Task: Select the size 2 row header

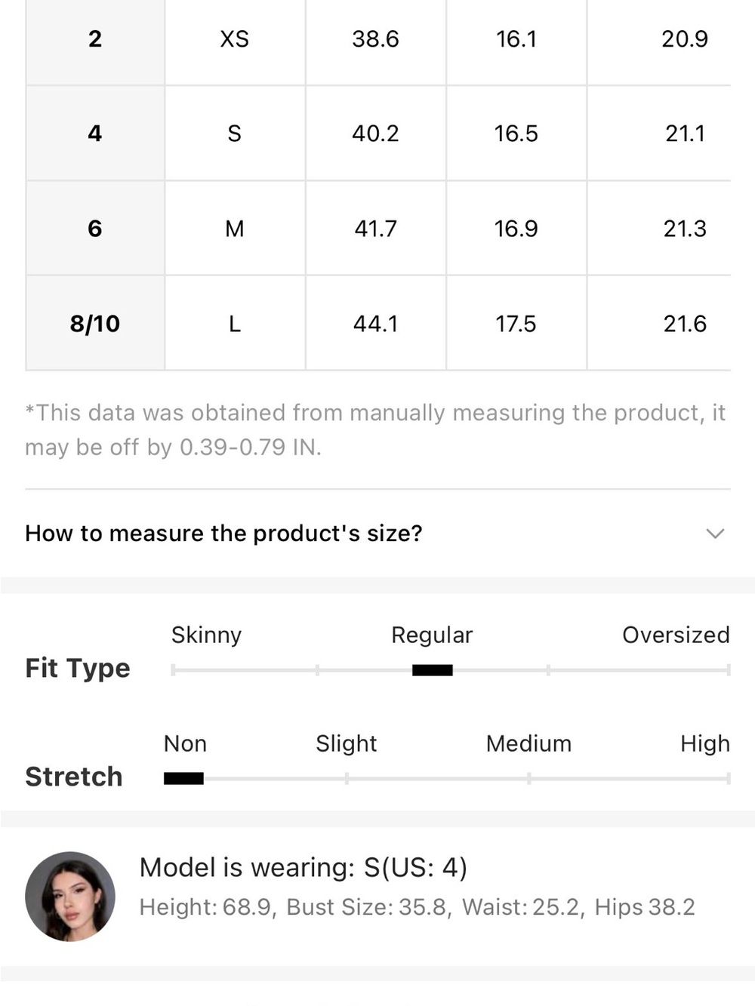Action: (95, 38)
